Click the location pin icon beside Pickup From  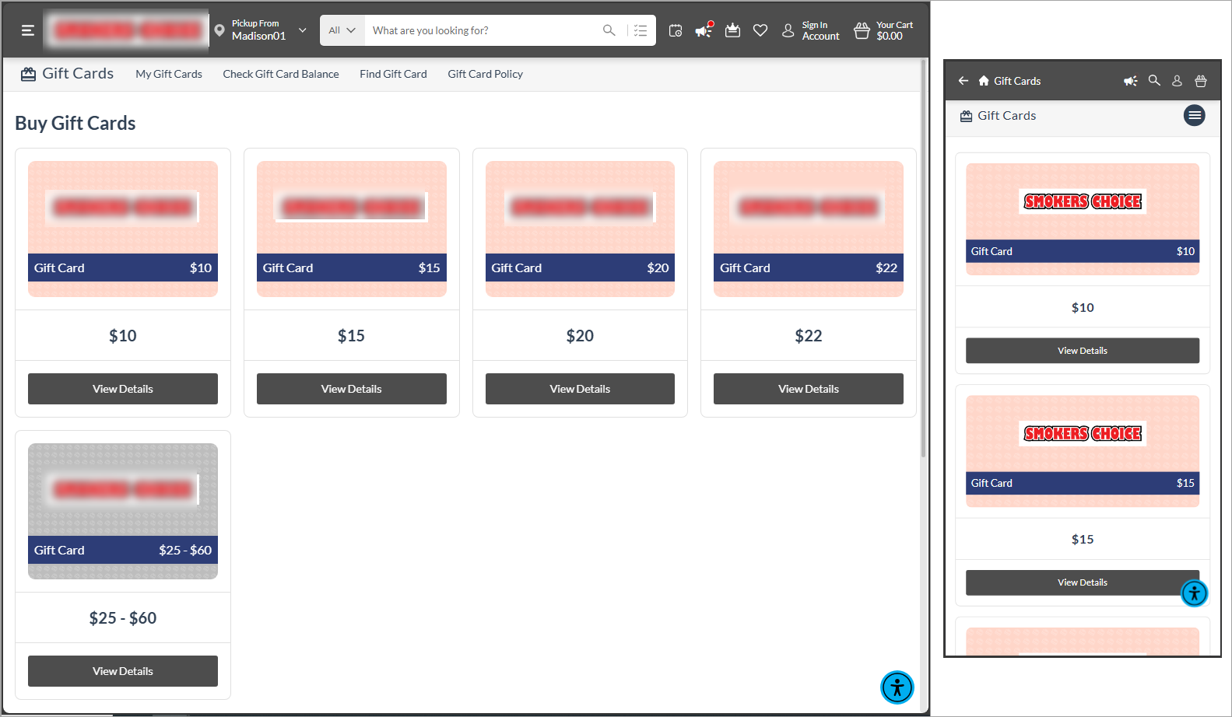click(x=219, y=30)
